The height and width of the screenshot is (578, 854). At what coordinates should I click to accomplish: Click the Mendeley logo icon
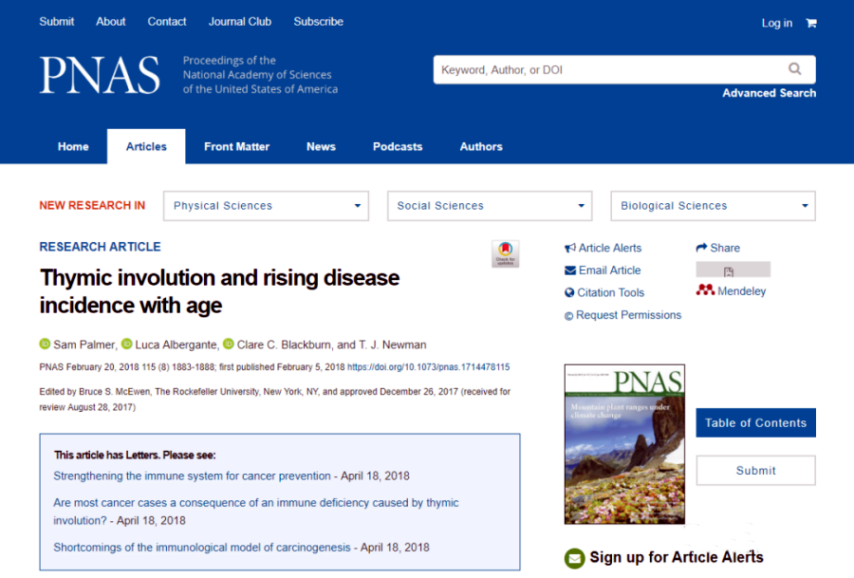pos(705,290)
